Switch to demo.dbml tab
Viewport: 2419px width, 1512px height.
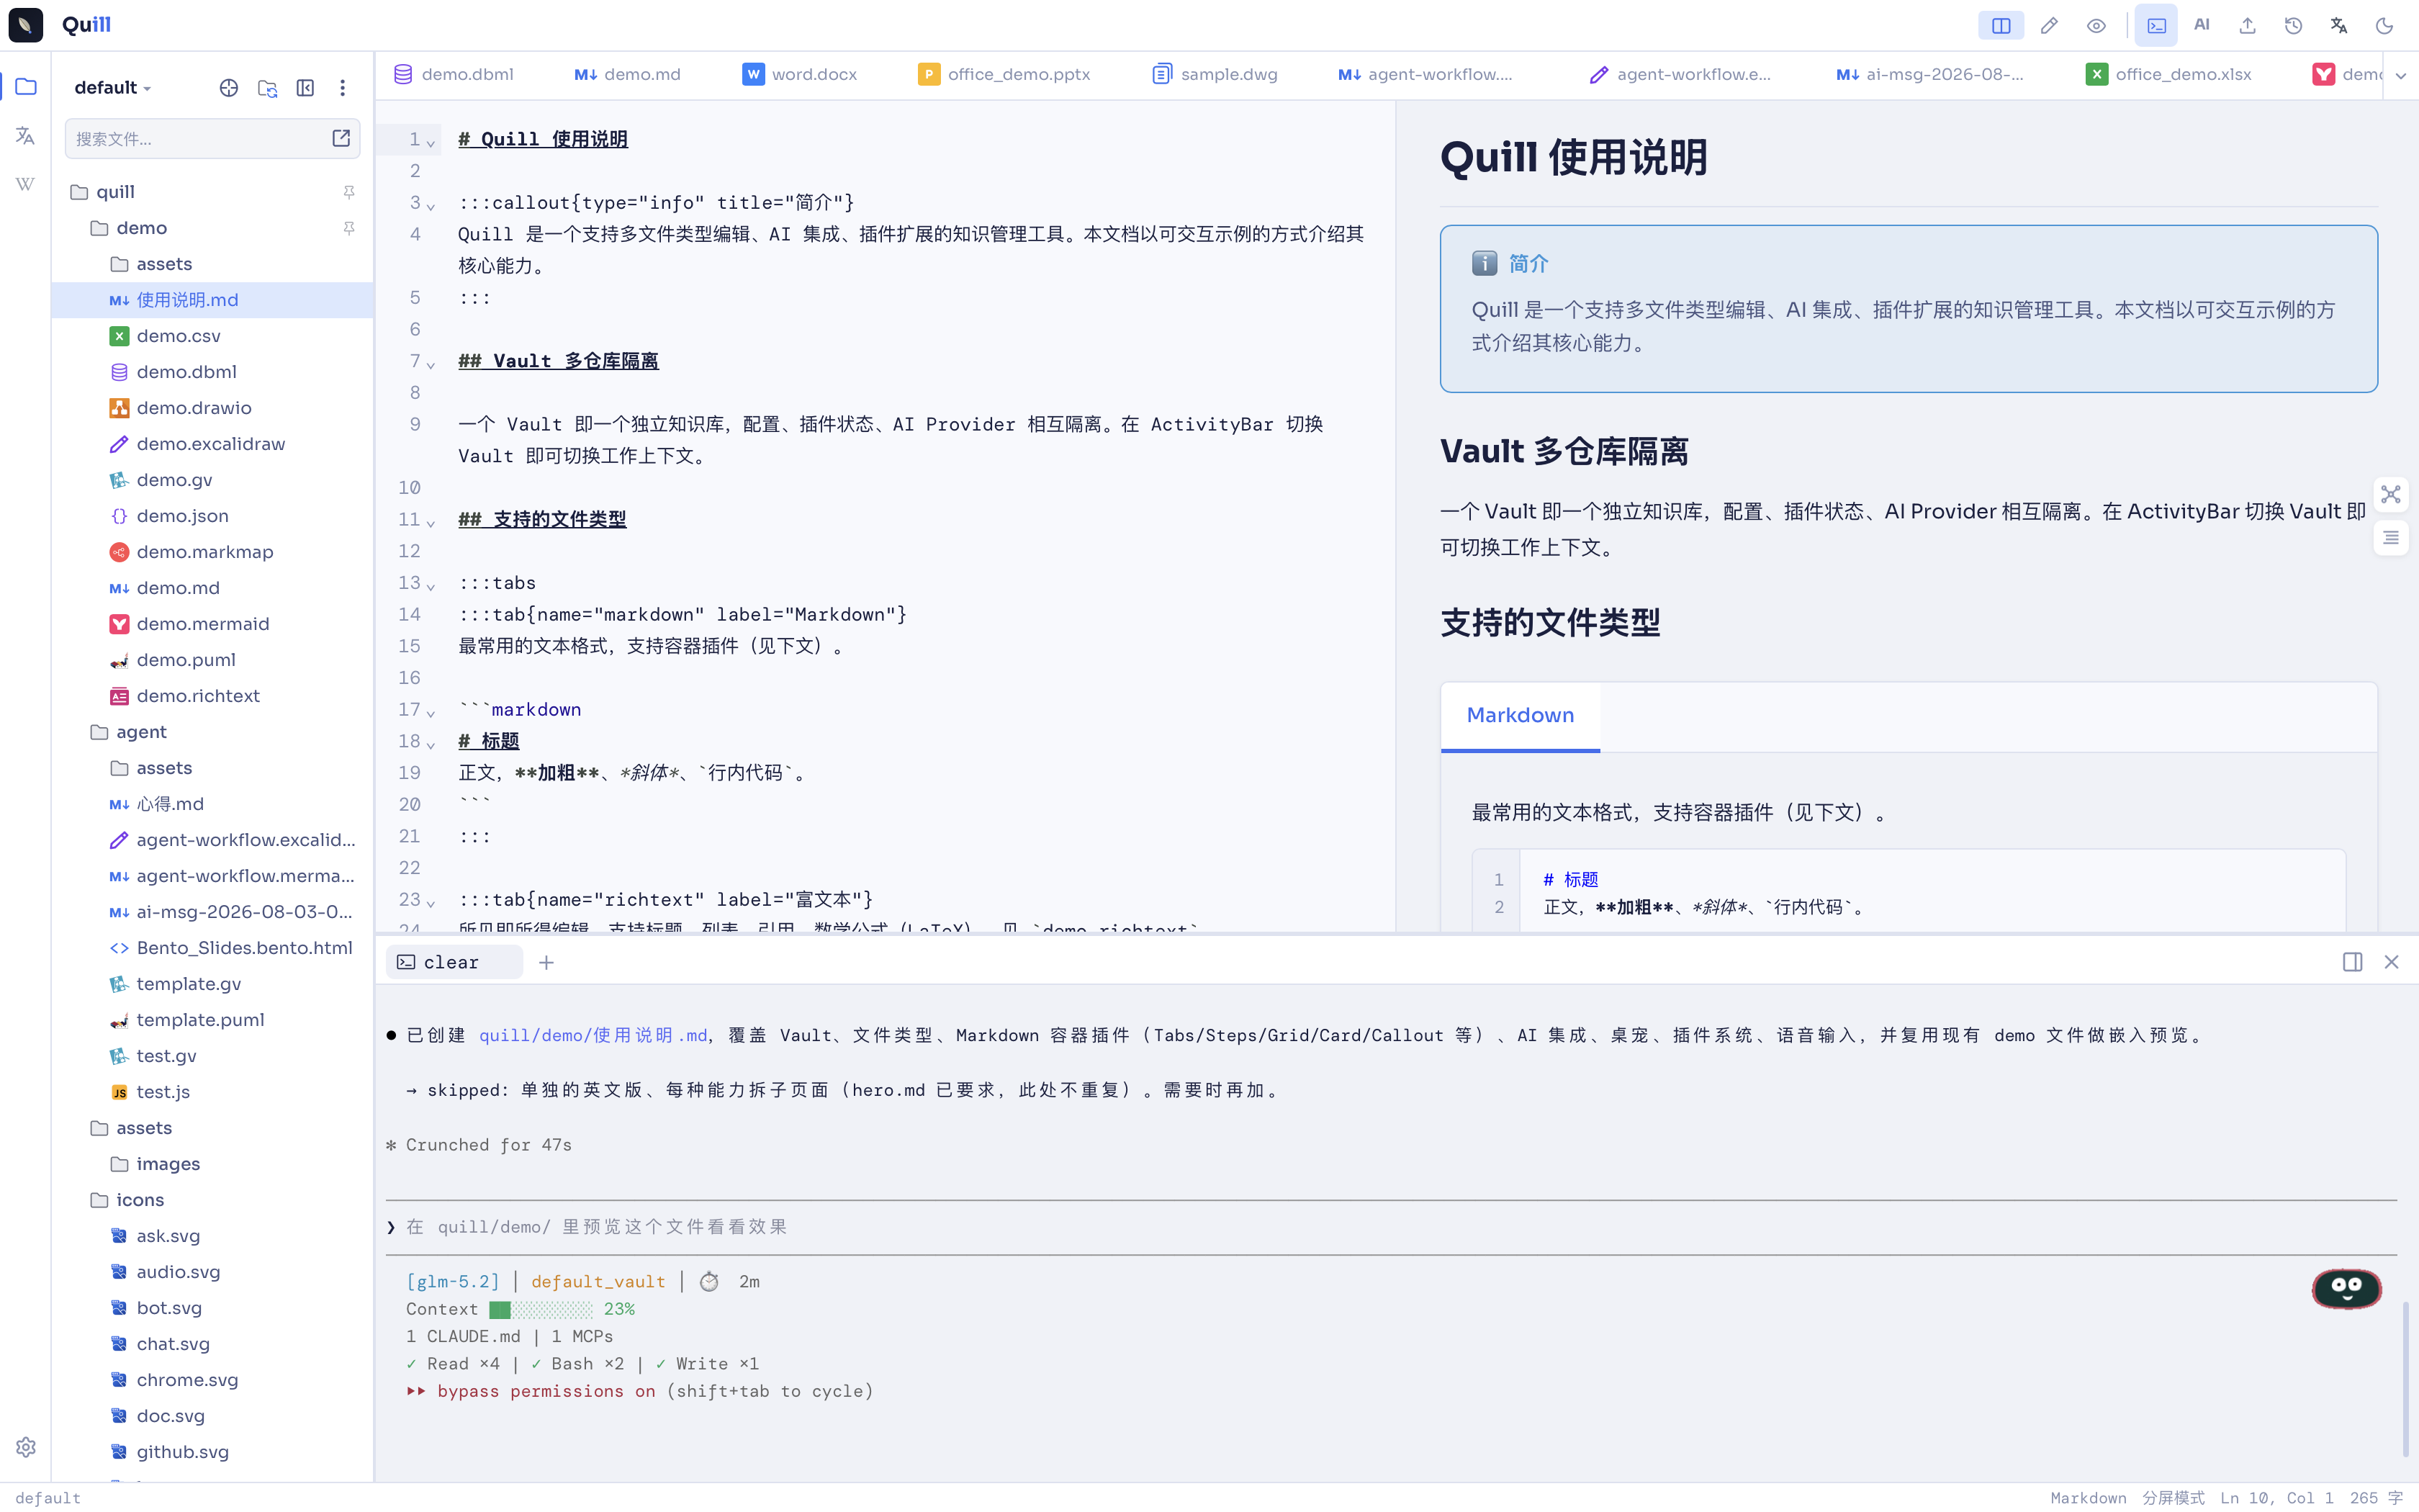coord(455,74)
